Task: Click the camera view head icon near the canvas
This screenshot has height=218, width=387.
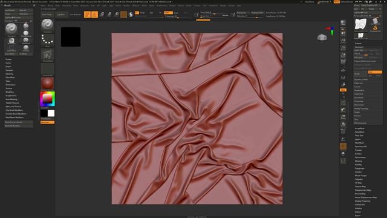Action: 322,38
